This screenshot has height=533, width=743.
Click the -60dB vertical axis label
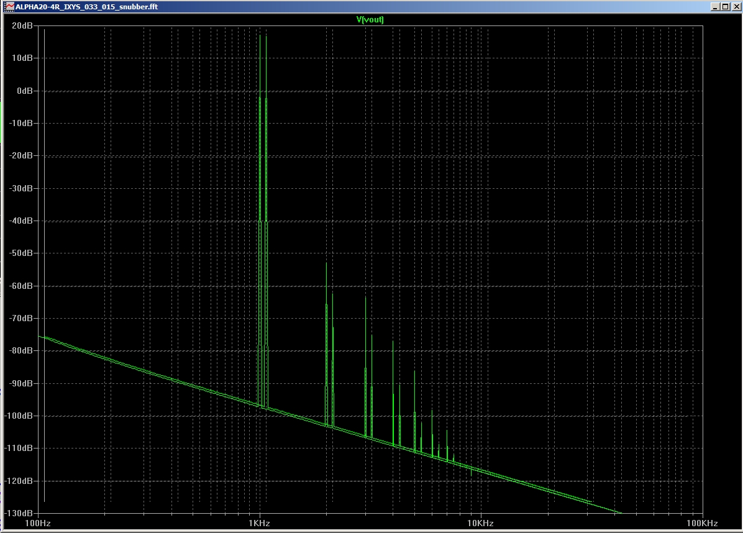[21, 286]
